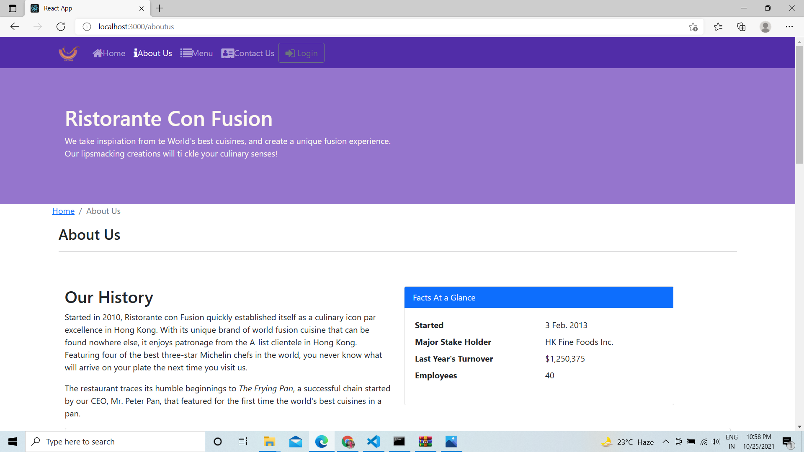
Task: Open Chrome from the taskbar
Action: click(348, 442)
